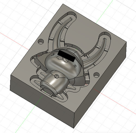Screen dimensions: 136x133
Task: Select the right alignment hole in the mold block
Action: point(97,75)
